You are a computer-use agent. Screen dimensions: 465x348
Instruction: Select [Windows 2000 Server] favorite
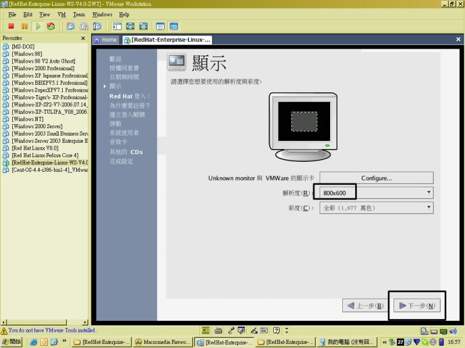[37, 126]
